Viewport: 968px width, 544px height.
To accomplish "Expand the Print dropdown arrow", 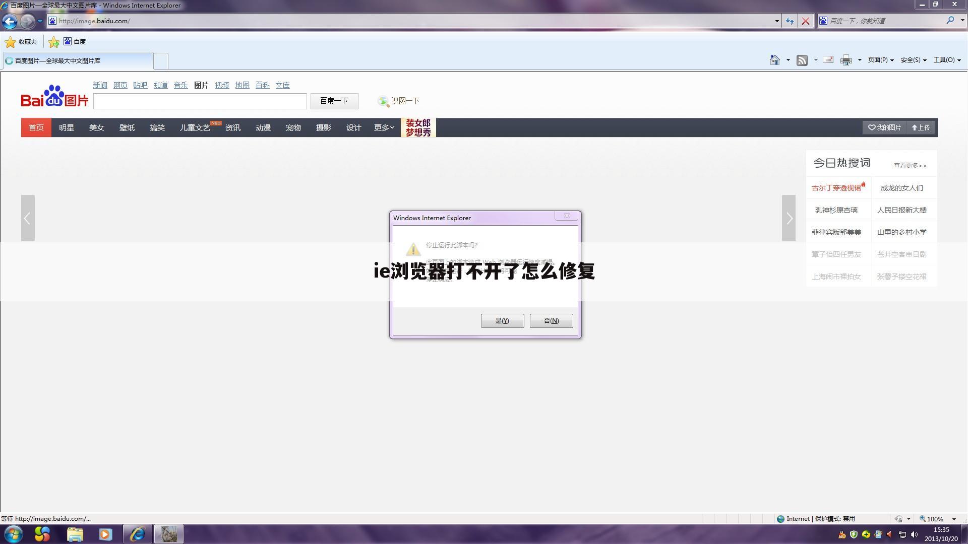I will pyautogui.click(x=860, y=60).
